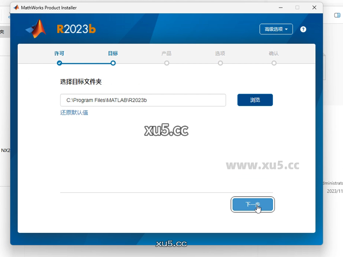Click the 确认 step circle marker
Viewport: 343px width, 257px height.
point(274,63)
